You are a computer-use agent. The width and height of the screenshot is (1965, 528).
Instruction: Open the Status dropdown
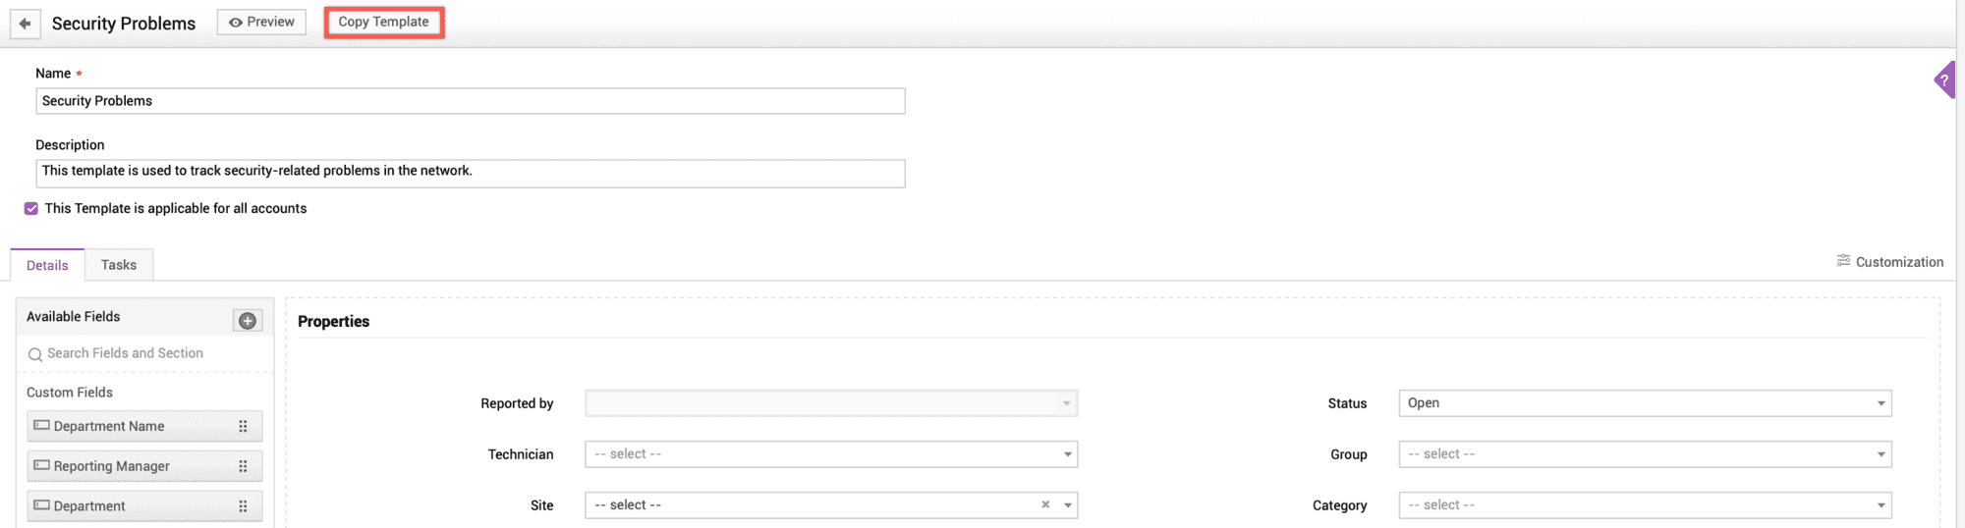1881,403
